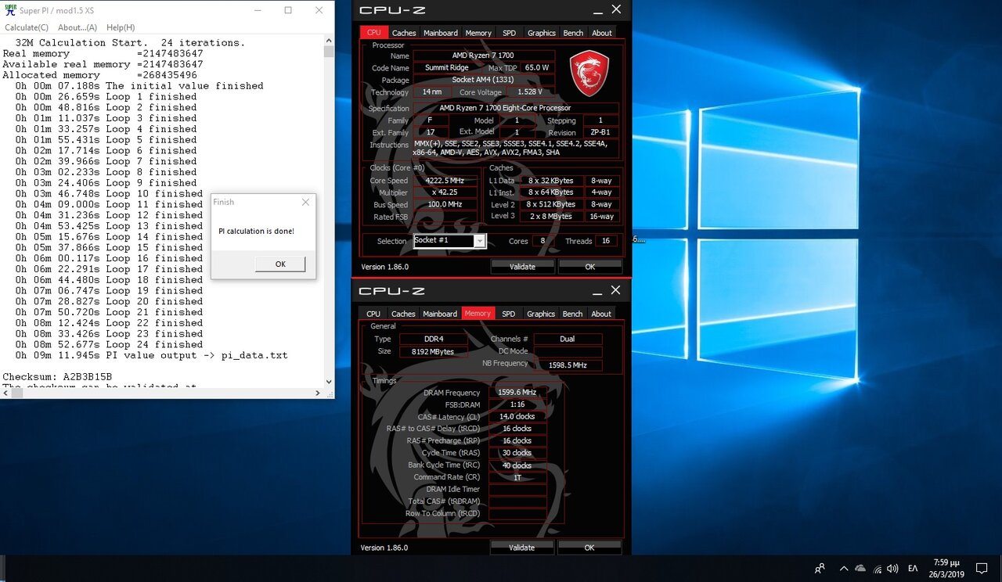
Task: Click OK in the Finish dialog
Action: 280,264
